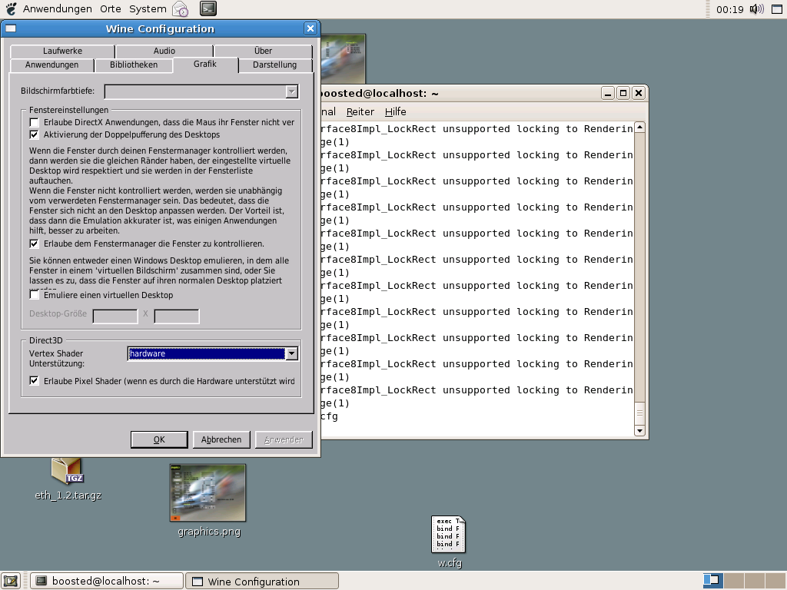Click the Anwenden button
Viewport: 787px width, 590px height.
point(284,439)
